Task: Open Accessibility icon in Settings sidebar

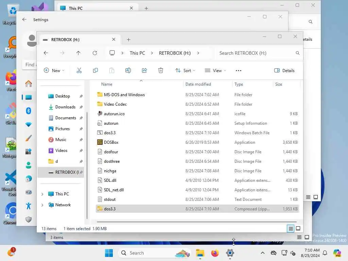Action: (29, 206)
